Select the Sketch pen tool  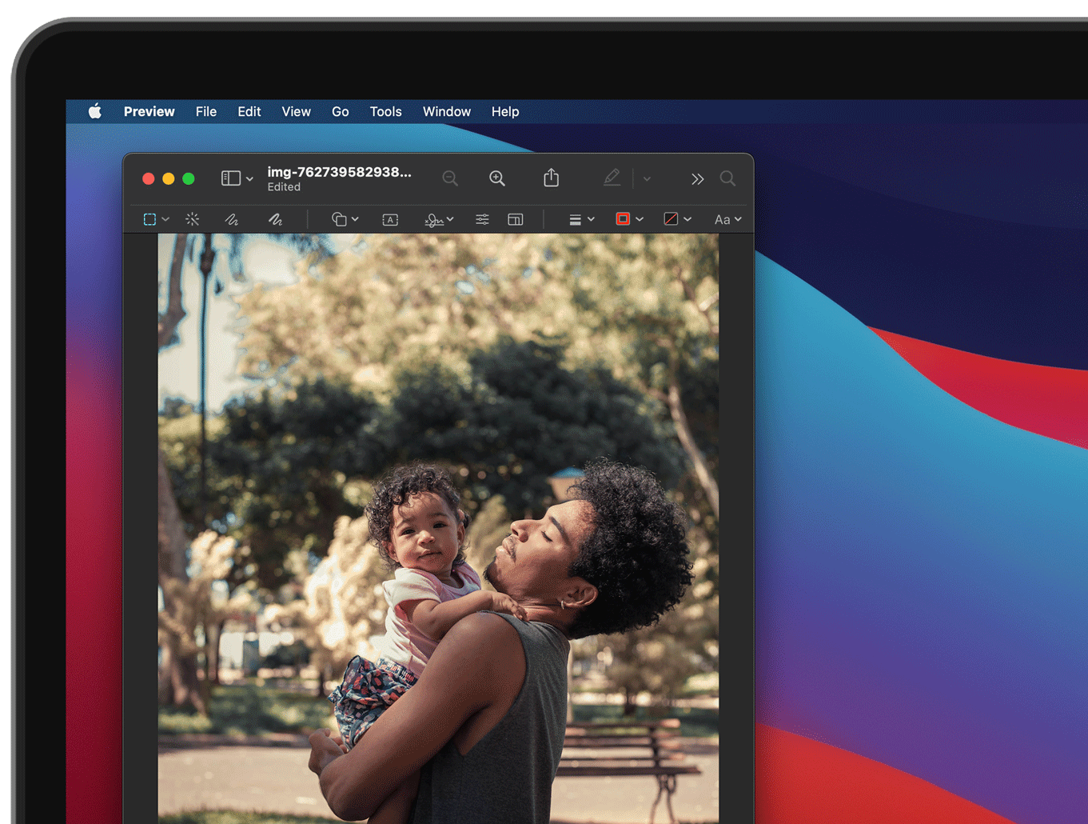(232, 219)
